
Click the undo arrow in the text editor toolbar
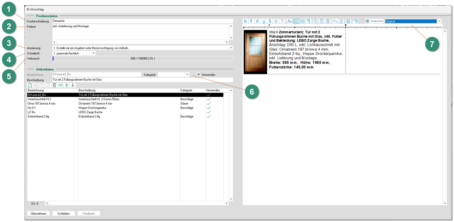[x=335, y=21]
